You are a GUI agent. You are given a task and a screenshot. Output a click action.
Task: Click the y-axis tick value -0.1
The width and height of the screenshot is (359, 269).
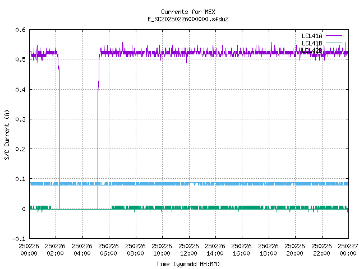point(19,239)
